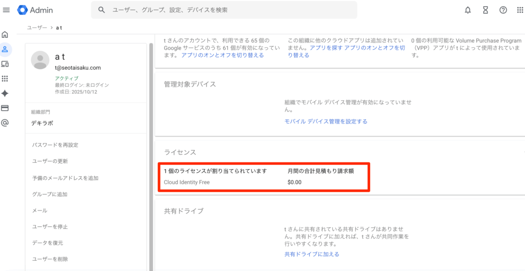
Task: Open the Google apps grid launcher
Action: tap(520, 10)
